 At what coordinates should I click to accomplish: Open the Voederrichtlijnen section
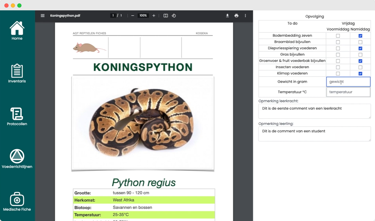(x=17, y=159)
